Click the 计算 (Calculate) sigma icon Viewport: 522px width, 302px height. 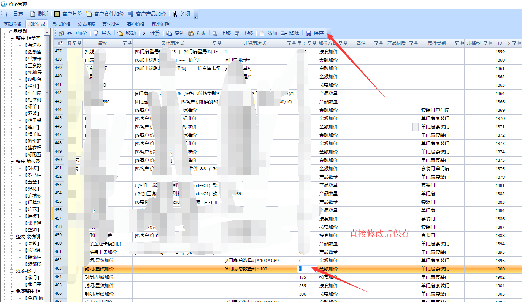(144, 33)
